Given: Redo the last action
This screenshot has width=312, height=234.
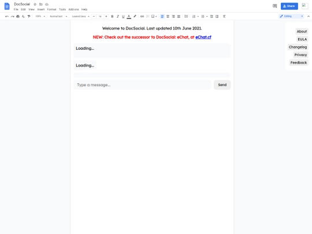Looking at the screenshot, I should (13, 16).
